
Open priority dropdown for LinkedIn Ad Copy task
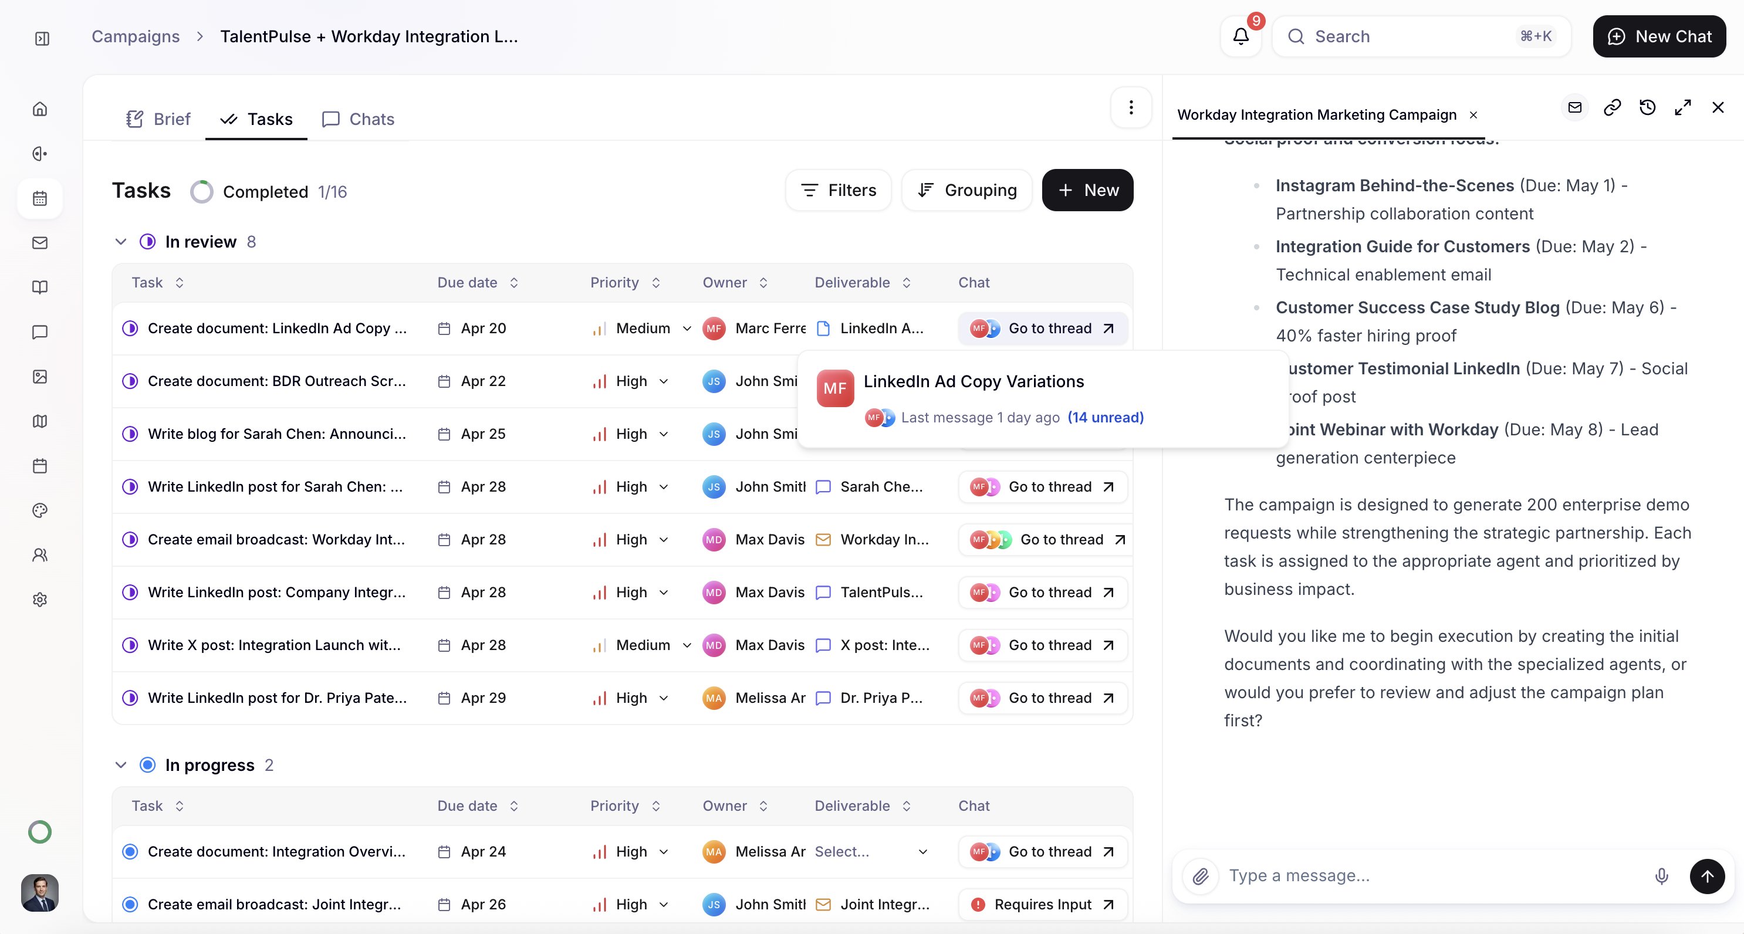(x=642, y=329)
